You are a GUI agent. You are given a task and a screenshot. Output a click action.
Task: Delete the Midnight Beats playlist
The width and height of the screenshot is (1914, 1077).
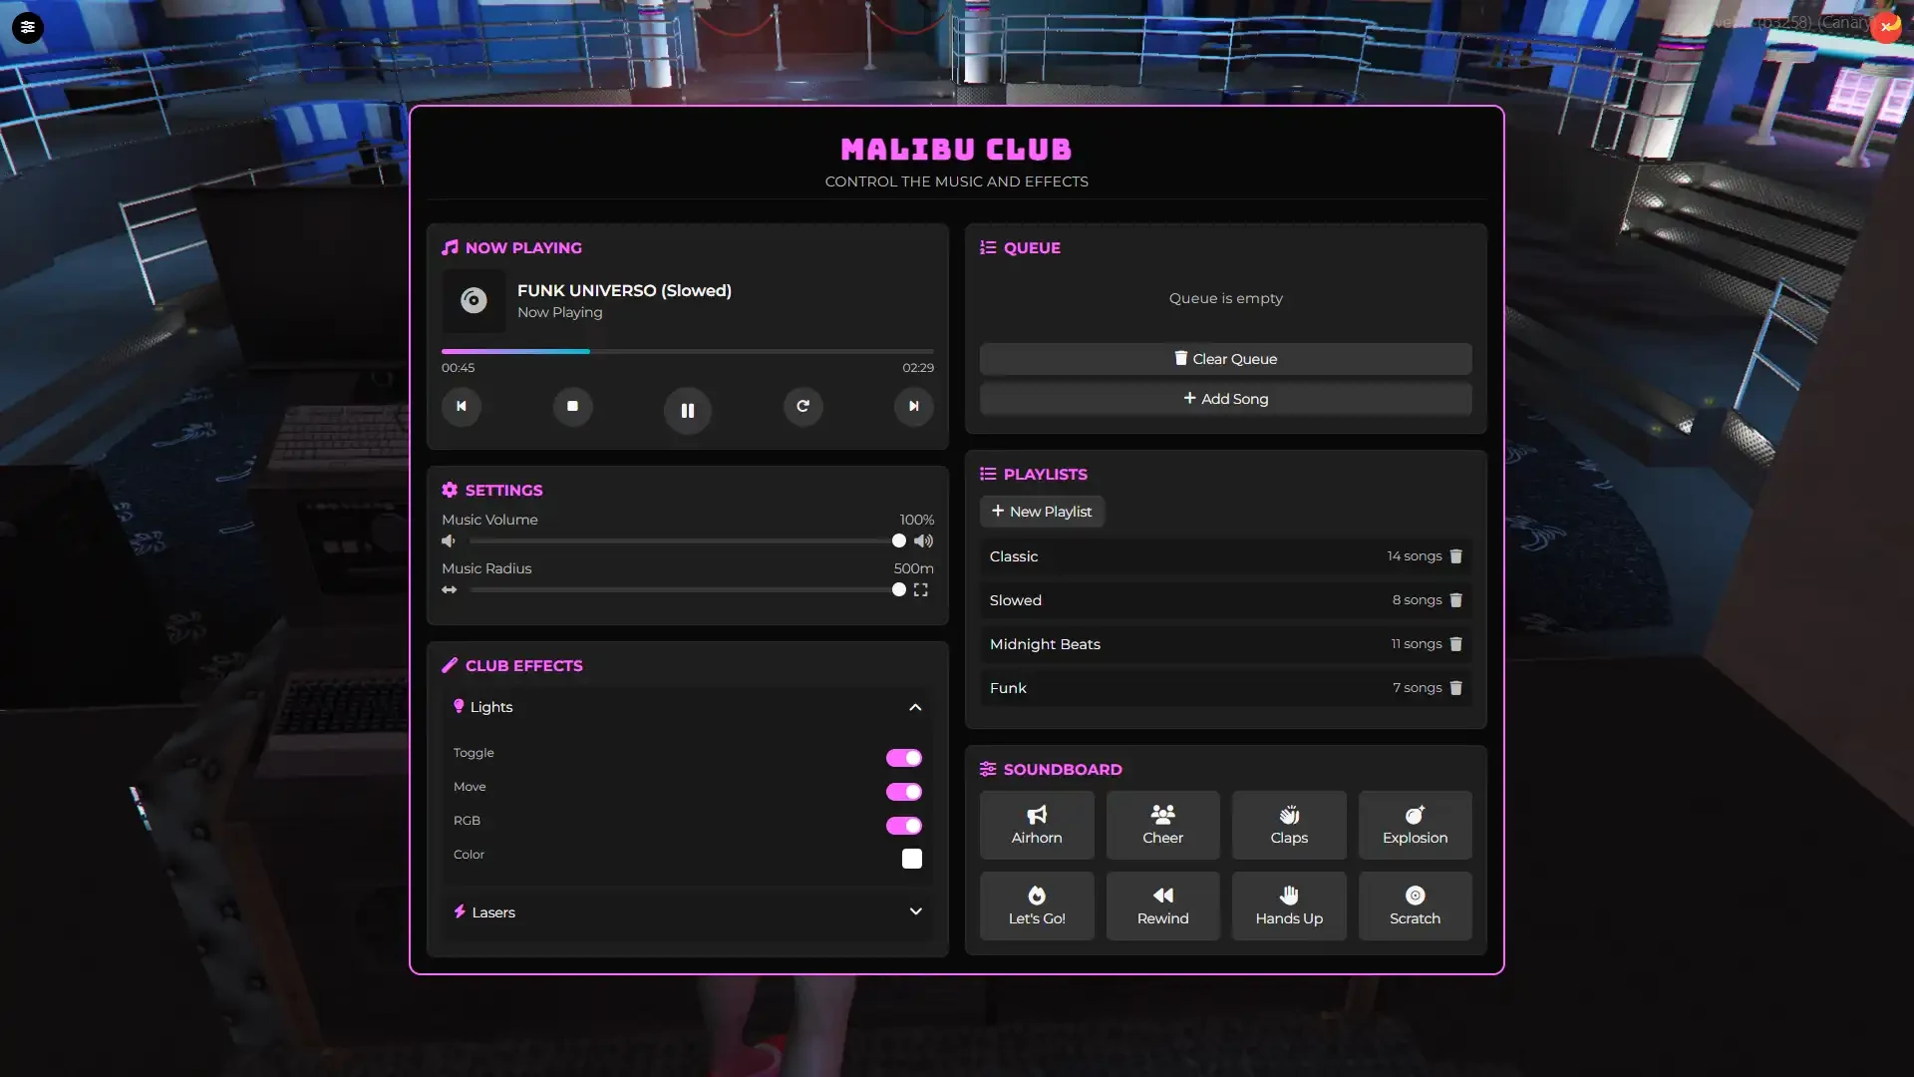click(1455, 644)
